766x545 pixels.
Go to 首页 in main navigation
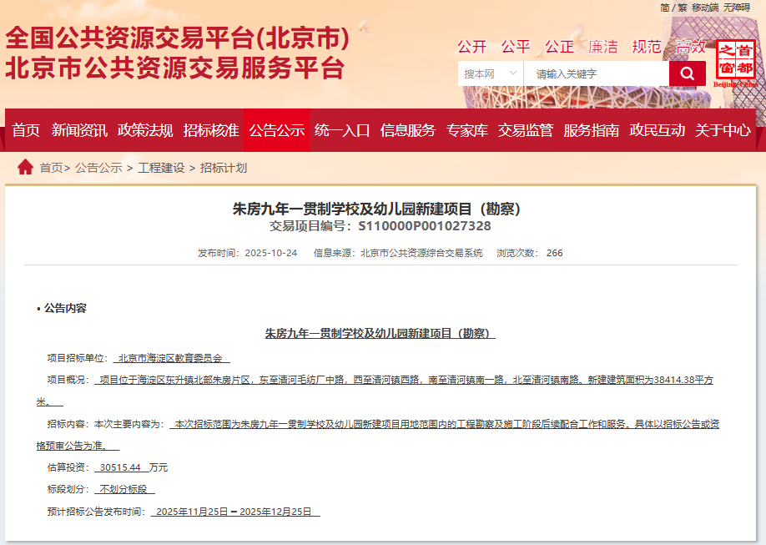point(26,130)
